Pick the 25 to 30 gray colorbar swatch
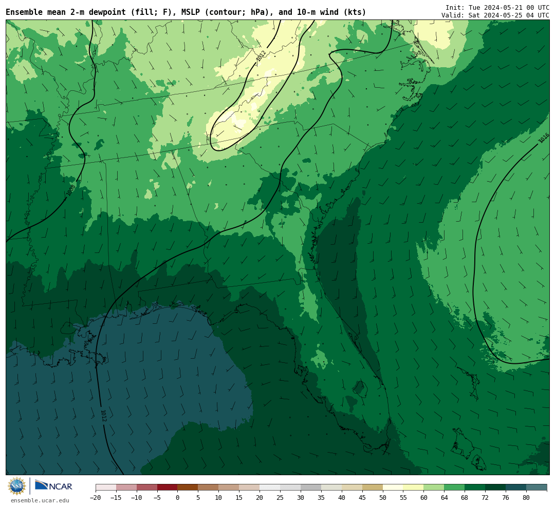The height and width of the screenshot is (507, 555). [x=290, y=488]
